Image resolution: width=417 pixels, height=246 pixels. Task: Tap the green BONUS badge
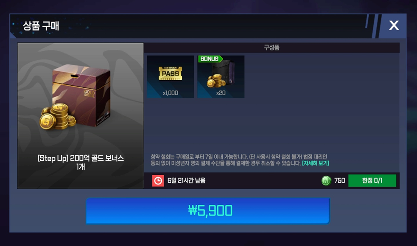click(x=210, y=59)
